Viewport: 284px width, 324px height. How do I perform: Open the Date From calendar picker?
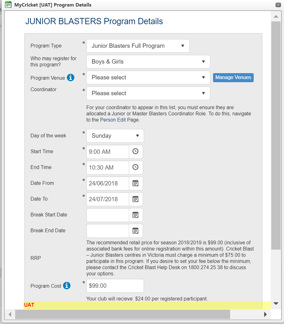pyautogui.click(x=136, y=183)
